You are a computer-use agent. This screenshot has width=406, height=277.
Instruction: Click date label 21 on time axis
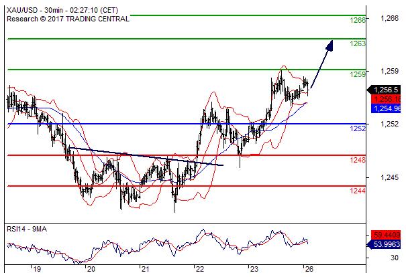(145, 269)
